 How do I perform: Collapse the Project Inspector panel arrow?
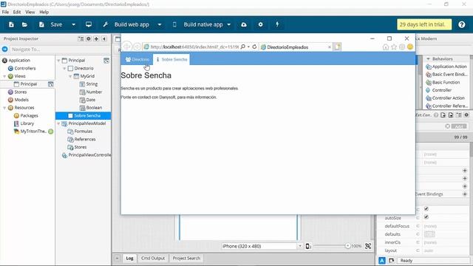[x=104, y=38]
